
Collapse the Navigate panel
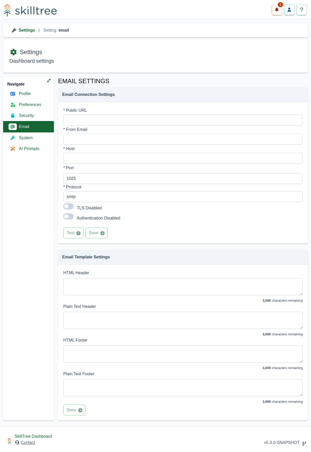point(49,81)
